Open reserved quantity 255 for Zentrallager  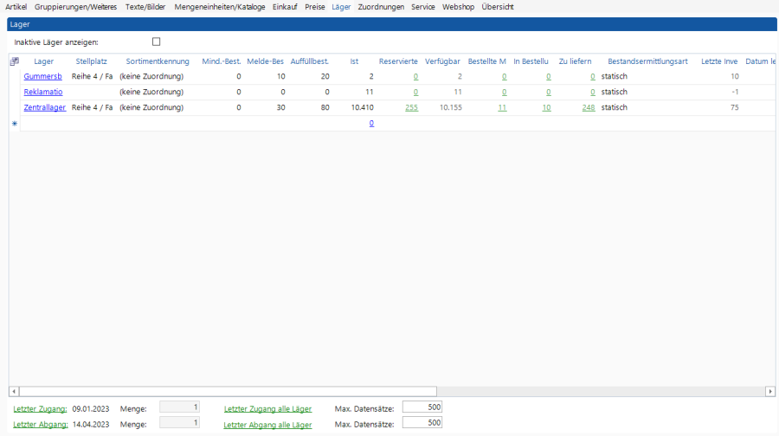pyautogui.click(x=411, y=107)
